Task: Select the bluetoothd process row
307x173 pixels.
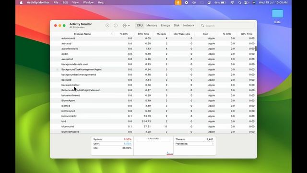Action: tap(153, 127)
